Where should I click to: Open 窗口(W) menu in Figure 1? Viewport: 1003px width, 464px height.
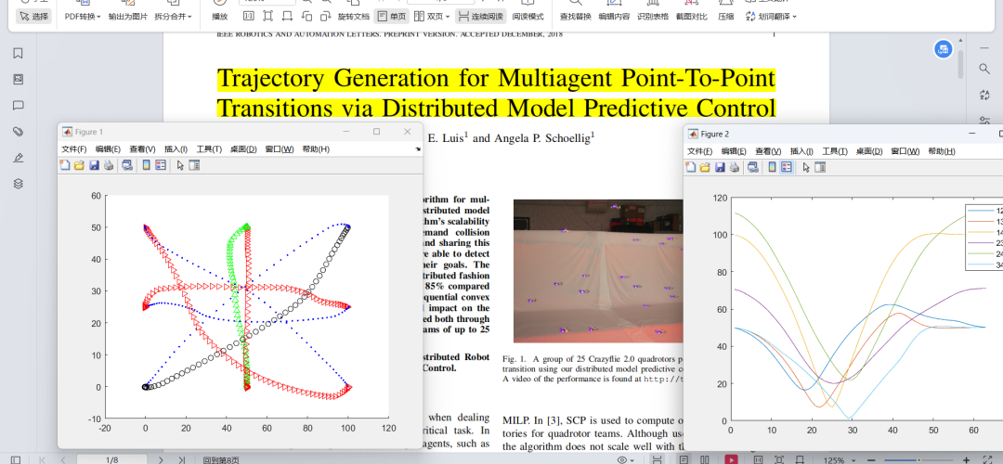coord(280,148)
